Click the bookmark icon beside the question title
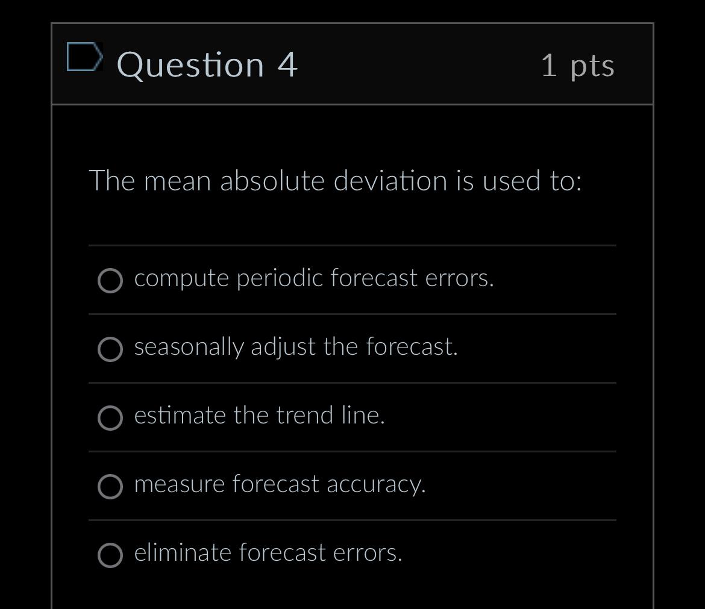 tap(84, 57)
